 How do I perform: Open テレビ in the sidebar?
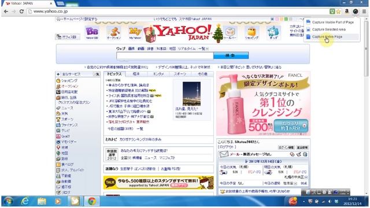(65, 131)
